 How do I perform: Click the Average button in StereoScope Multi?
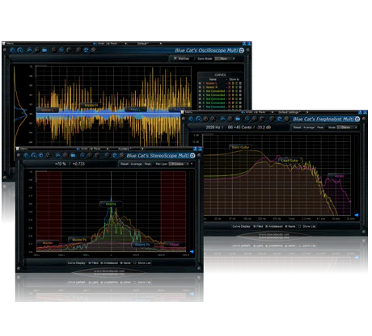pyautogui.click(x=136, y=164)
